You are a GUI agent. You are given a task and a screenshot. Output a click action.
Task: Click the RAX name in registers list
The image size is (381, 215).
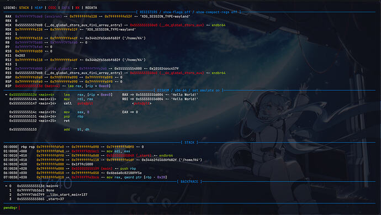(8, 16)
